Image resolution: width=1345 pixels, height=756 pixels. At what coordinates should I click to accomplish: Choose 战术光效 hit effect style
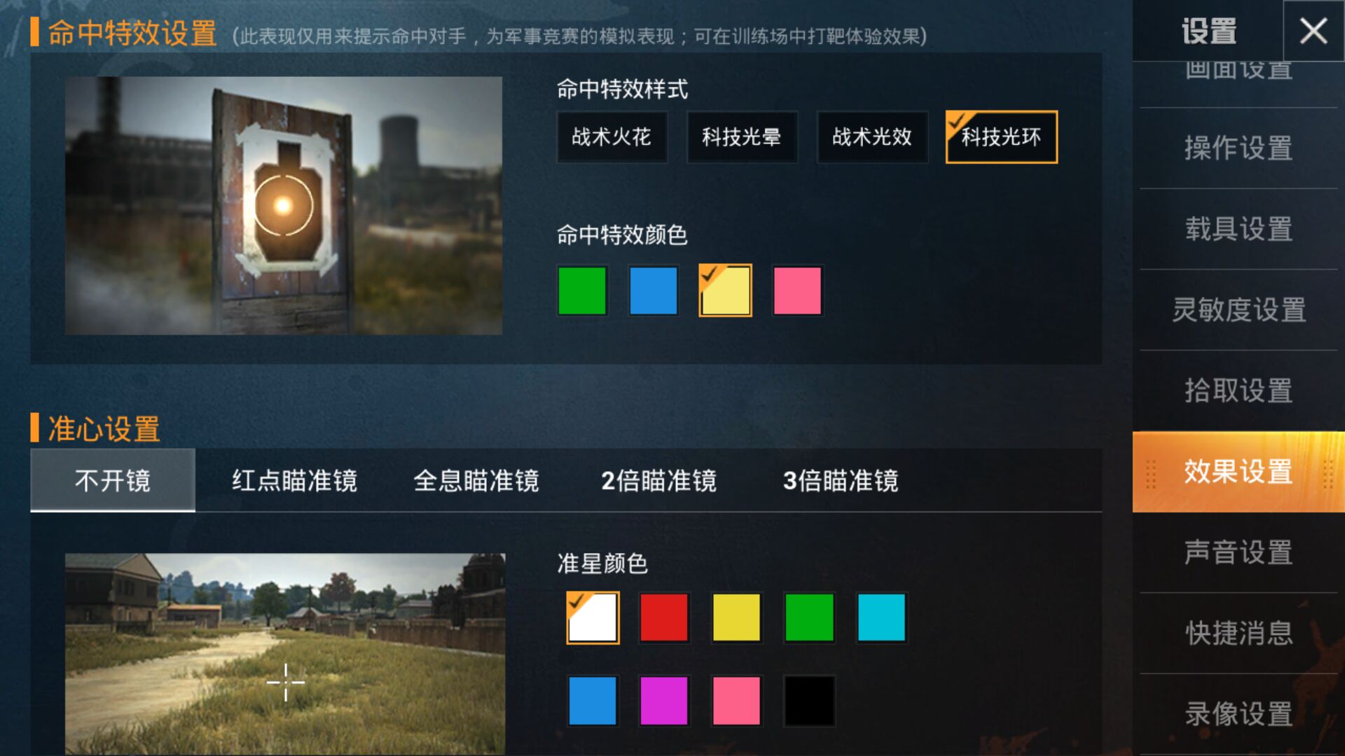tap(872, 137)
